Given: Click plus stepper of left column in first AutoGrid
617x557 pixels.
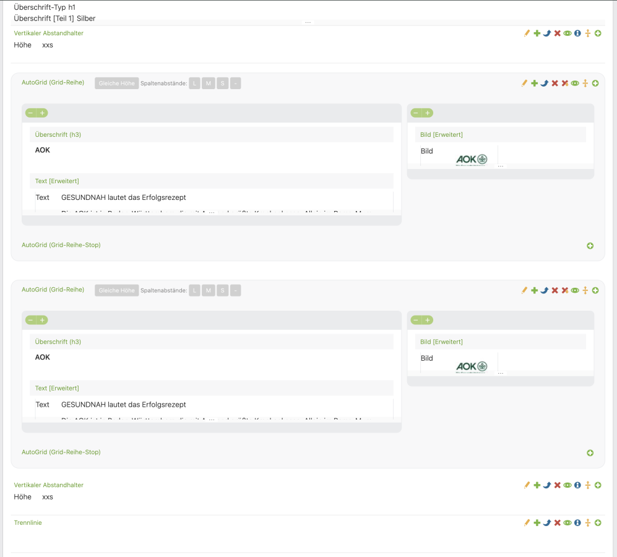Looking at the screenshot, I should point(43,113).
